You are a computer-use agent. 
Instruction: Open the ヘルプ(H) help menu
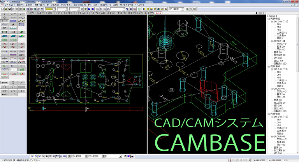pos(139,5)
